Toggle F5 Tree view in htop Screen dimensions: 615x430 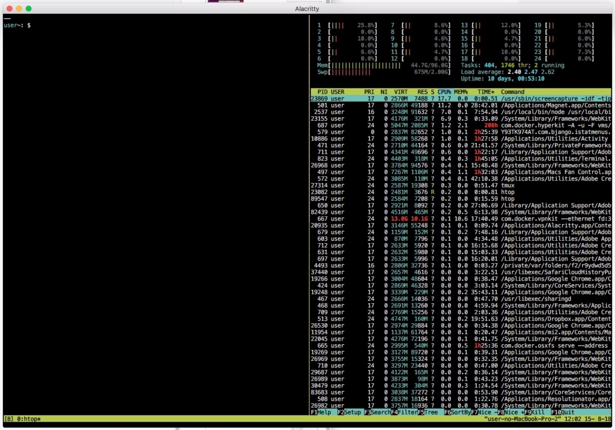[x=428, y=413]
